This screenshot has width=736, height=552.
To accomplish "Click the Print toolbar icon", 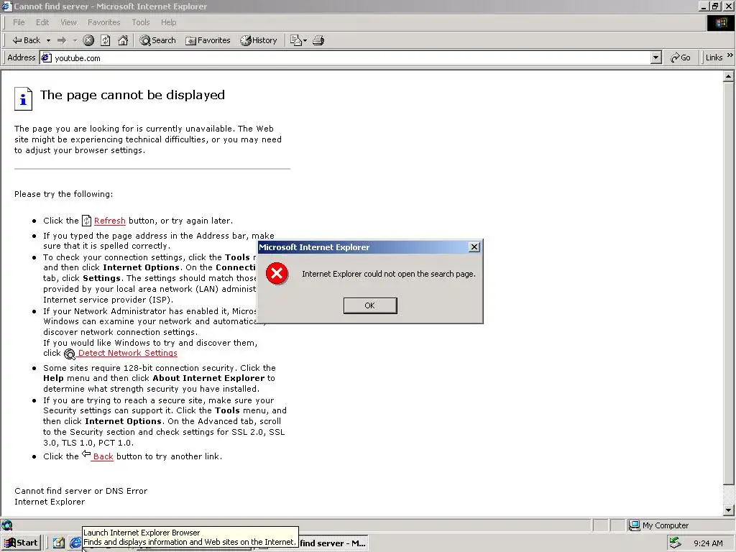I will point(318,40).
